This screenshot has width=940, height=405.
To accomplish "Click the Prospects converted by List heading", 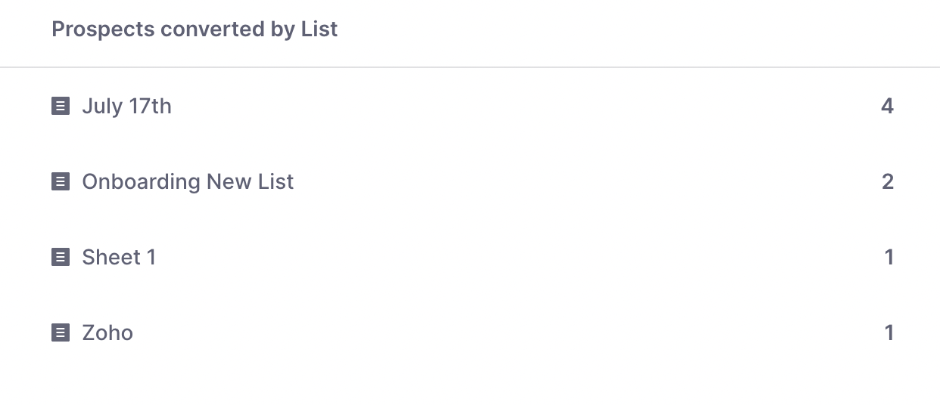I will coord(195,29).
